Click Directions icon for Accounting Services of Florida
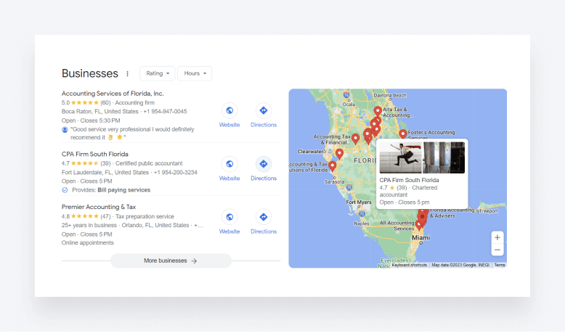 264,111
